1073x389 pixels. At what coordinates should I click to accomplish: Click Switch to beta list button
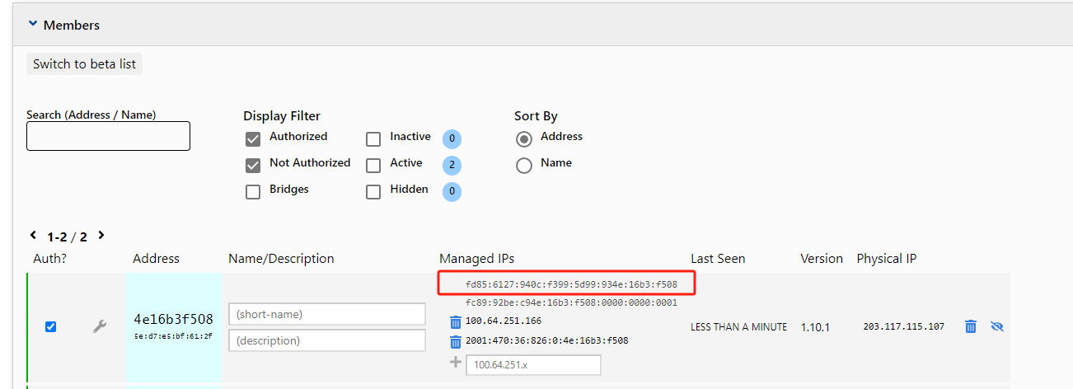[84, 64]
